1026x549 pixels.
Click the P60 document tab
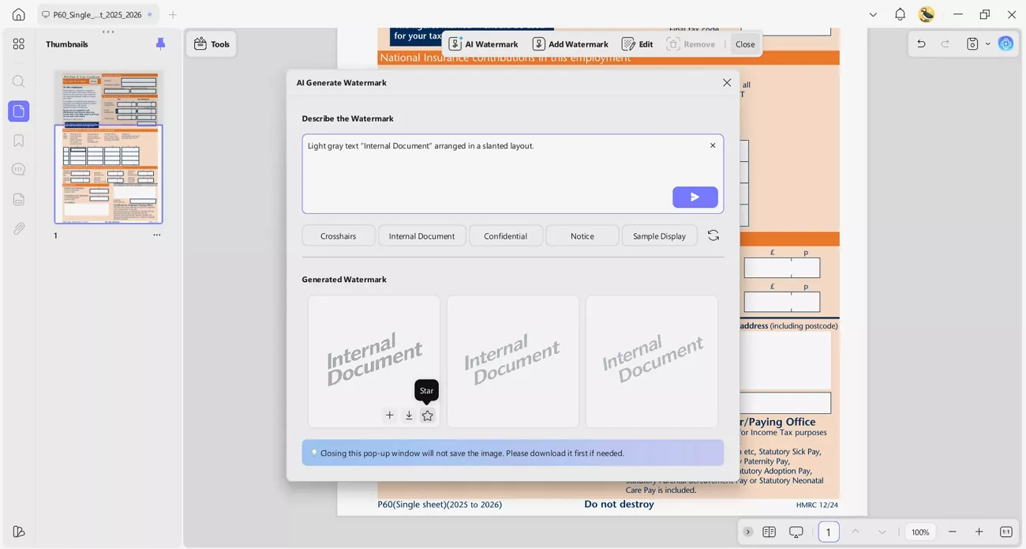pyautogui.click(x=97, y=14)
